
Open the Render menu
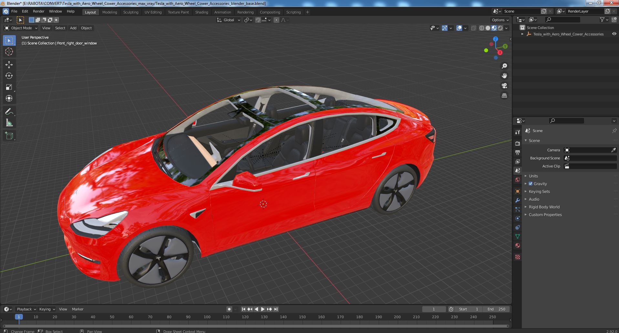pyautogui.click(x=38, y=11)
